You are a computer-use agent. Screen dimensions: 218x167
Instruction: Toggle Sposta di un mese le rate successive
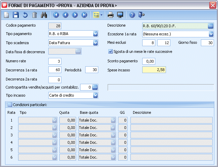110,52
